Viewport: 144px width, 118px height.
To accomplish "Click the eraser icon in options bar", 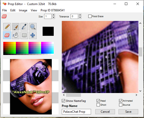I will [4, 16].
